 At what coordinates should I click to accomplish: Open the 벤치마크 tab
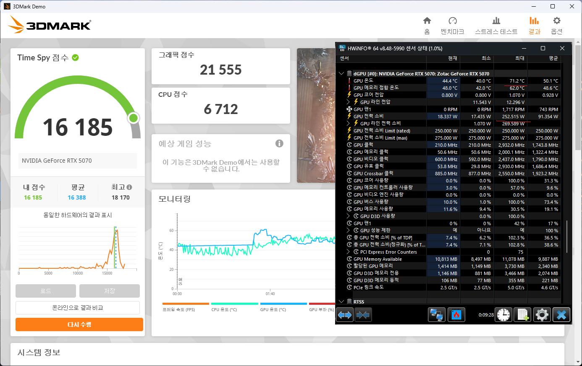pos(453,26)
